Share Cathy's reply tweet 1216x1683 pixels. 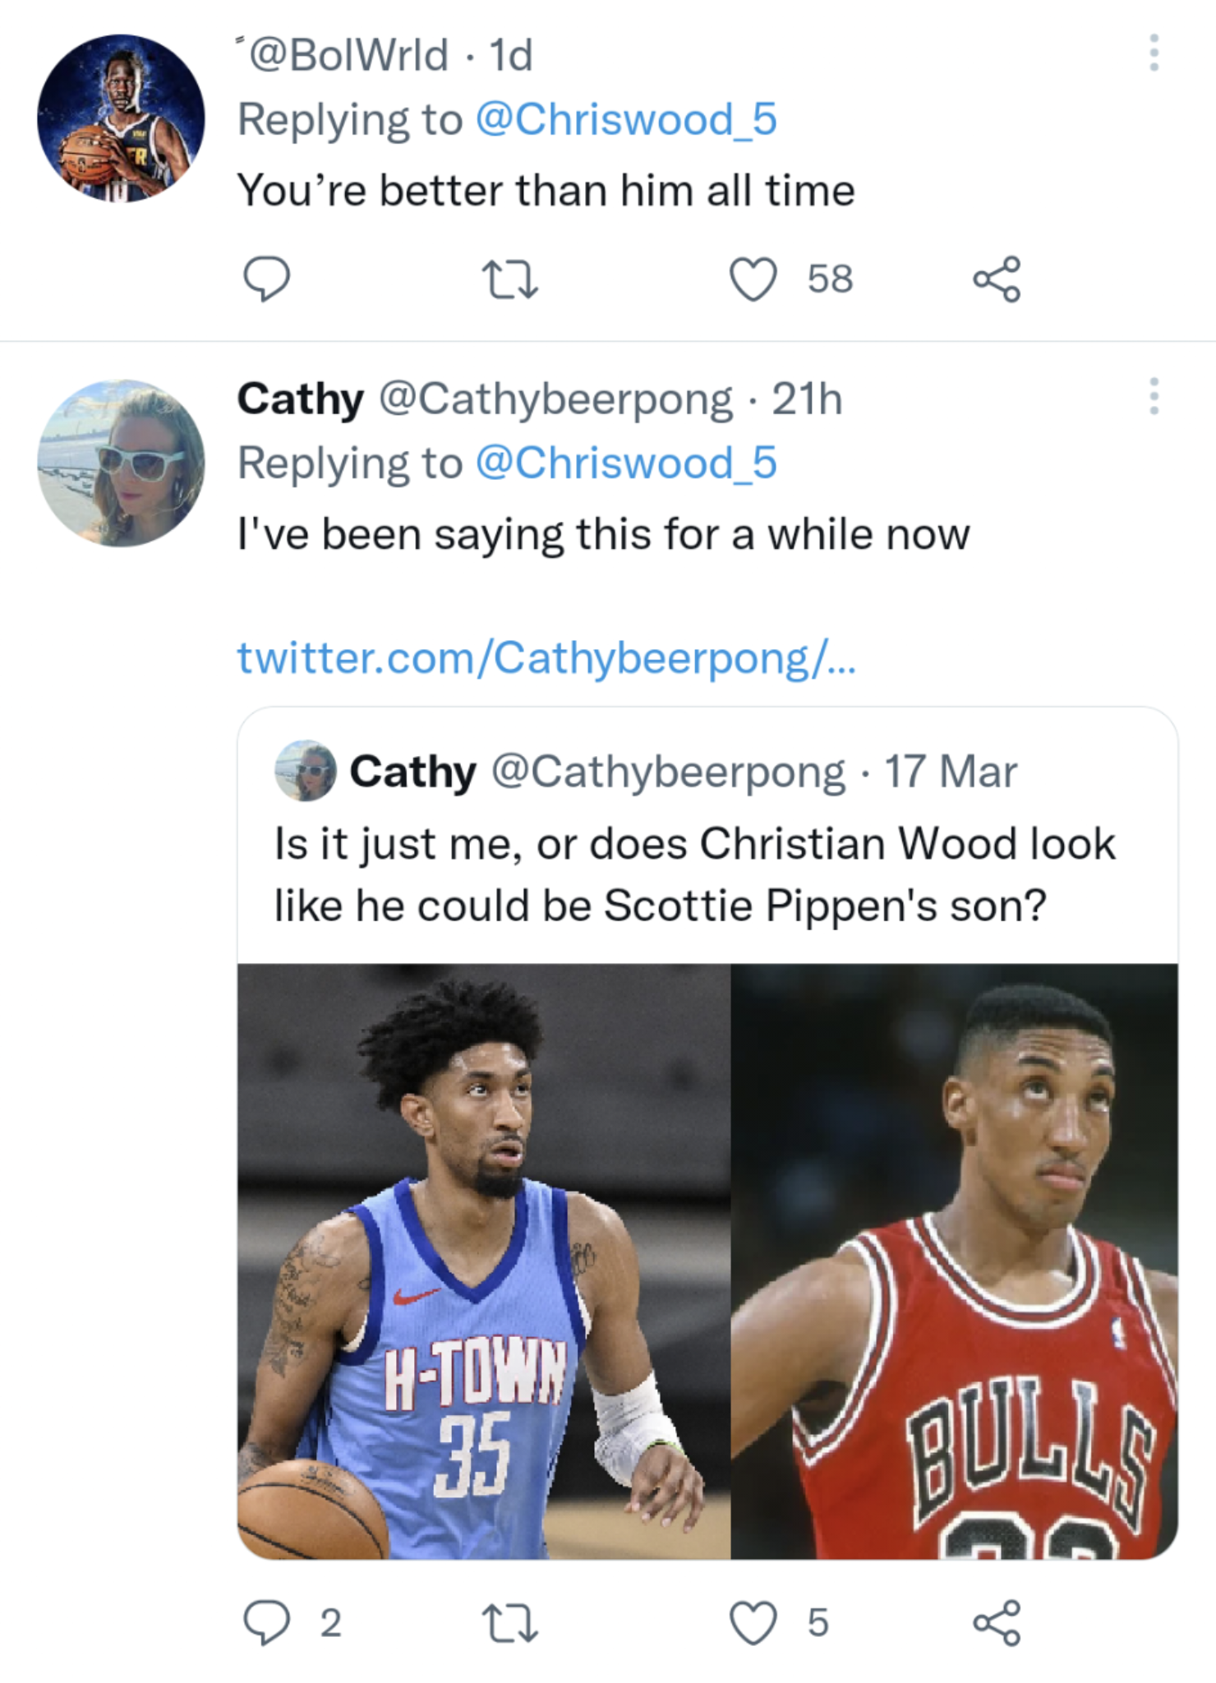[x=997, y=1623]
